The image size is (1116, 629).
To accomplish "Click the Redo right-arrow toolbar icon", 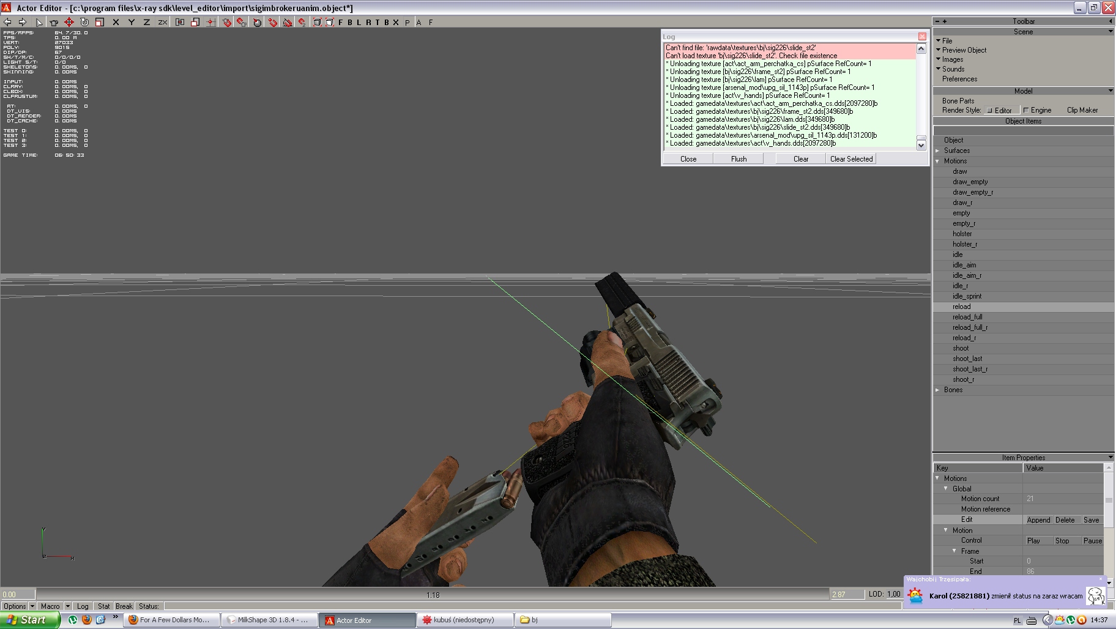I will tap(23, 22).
